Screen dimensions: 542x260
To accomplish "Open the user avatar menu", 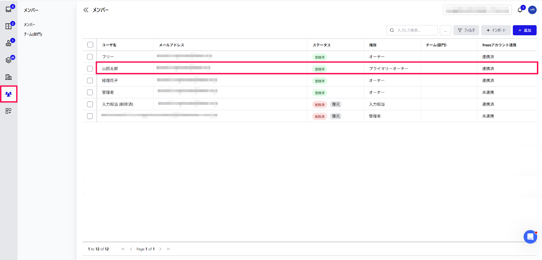I will 532,10.
